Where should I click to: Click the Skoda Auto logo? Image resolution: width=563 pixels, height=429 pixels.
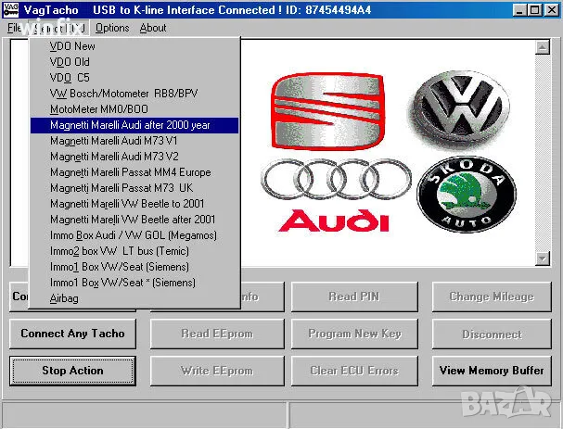pyautogui.click(x=467, y=195)
